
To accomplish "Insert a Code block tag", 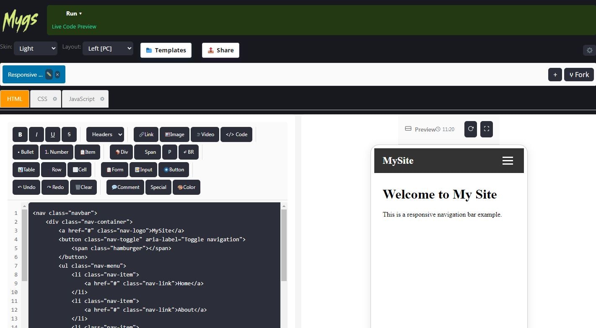I will click(x=236, y=134).
